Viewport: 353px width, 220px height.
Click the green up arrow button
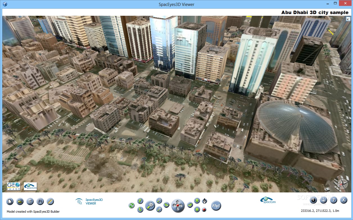click(x=197, y=201)
